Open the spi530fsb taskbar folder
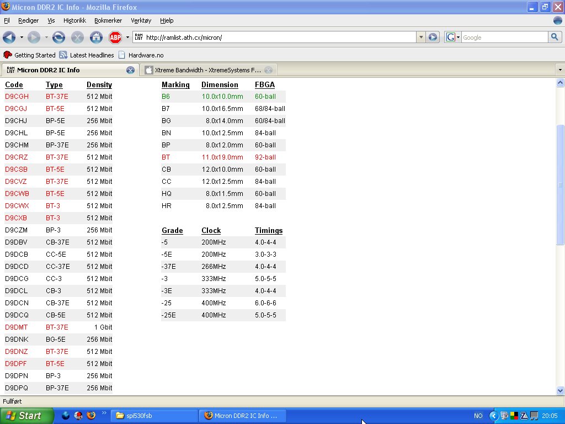The image size is (565, 424). [x=153, y=416]
